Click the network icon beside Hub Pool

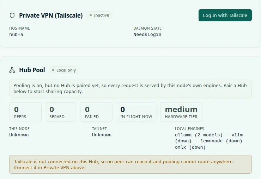12,70
